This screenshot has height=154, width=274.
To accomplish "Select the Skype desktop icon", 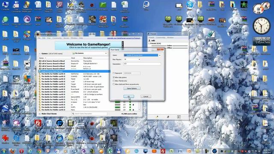I will click(x=190, y=6).
